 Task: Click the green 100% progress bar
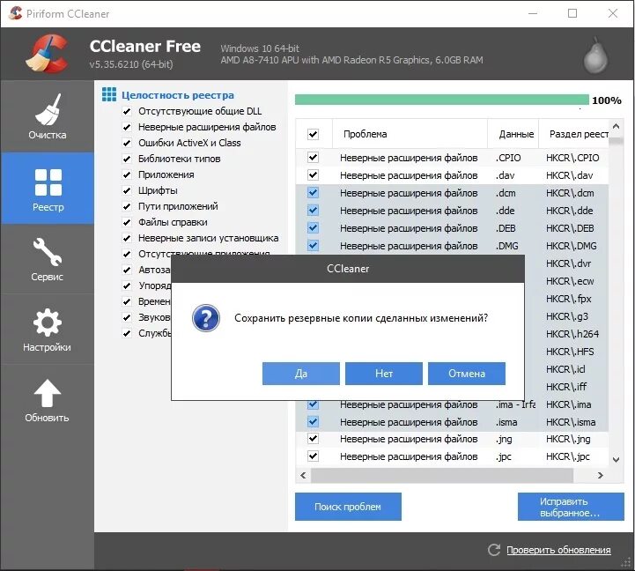[x=442, y=100]
